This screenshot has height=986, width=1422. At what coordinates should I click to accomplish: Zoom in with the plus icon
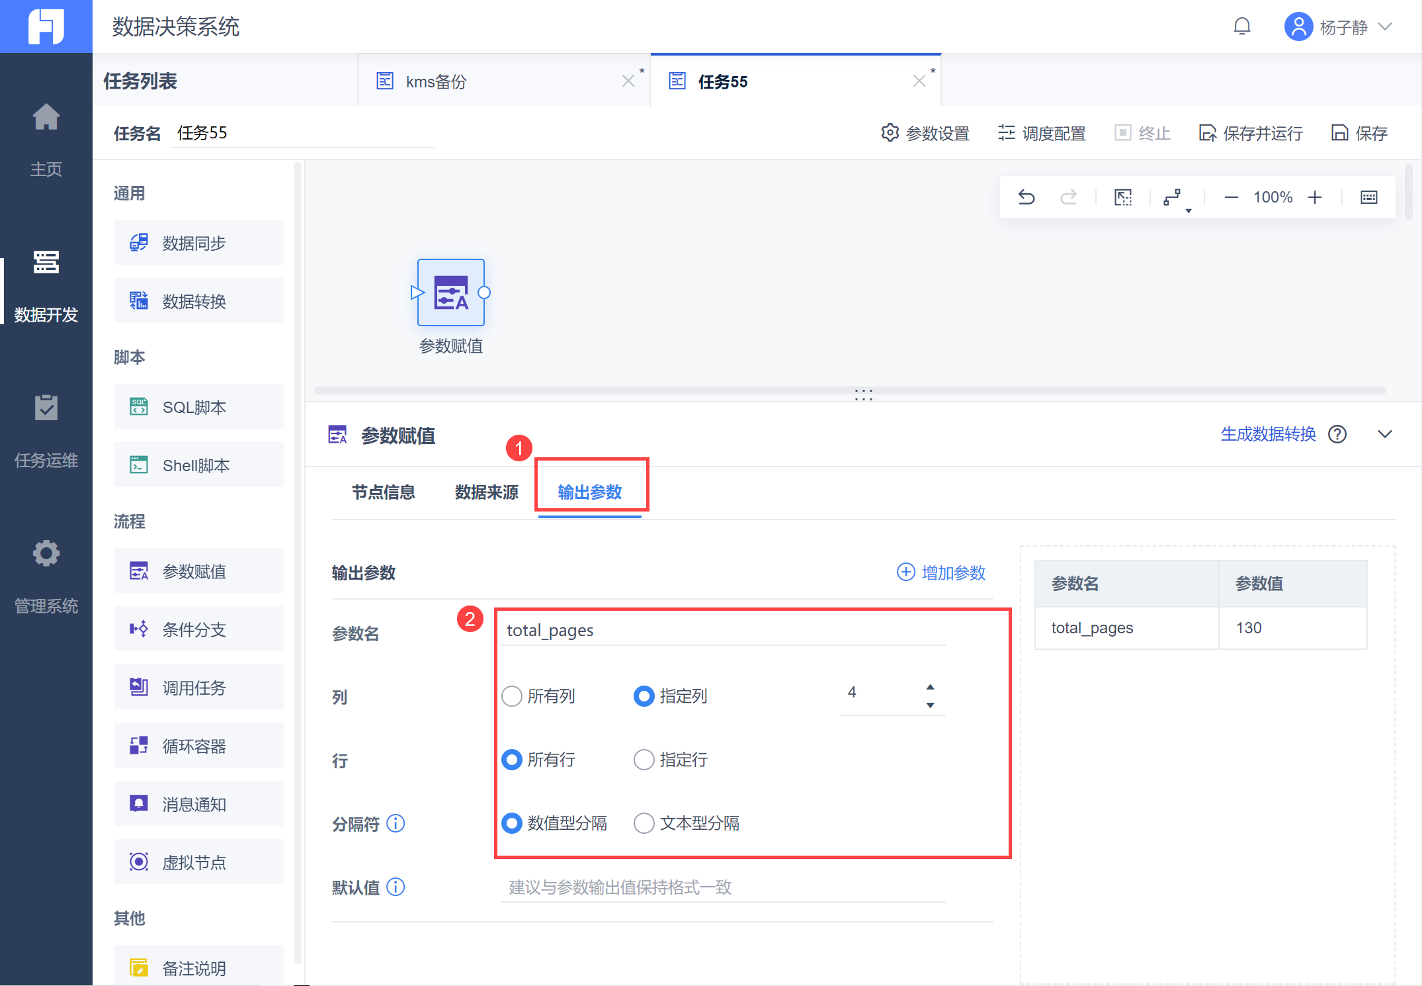(1315, 197)
